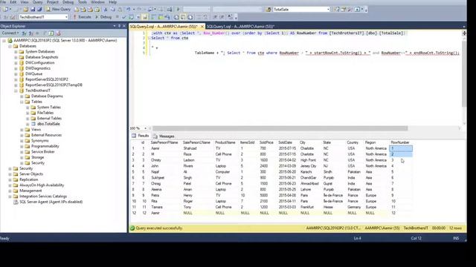Open the TechBrothersIT database dropdown
The height and width of the screenshot is (267, 476).
(x=66, y=17)
